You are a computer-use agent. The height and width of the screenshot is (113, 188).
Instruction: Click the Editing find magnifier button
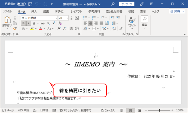pyautogui.click(x=144, y=19)
